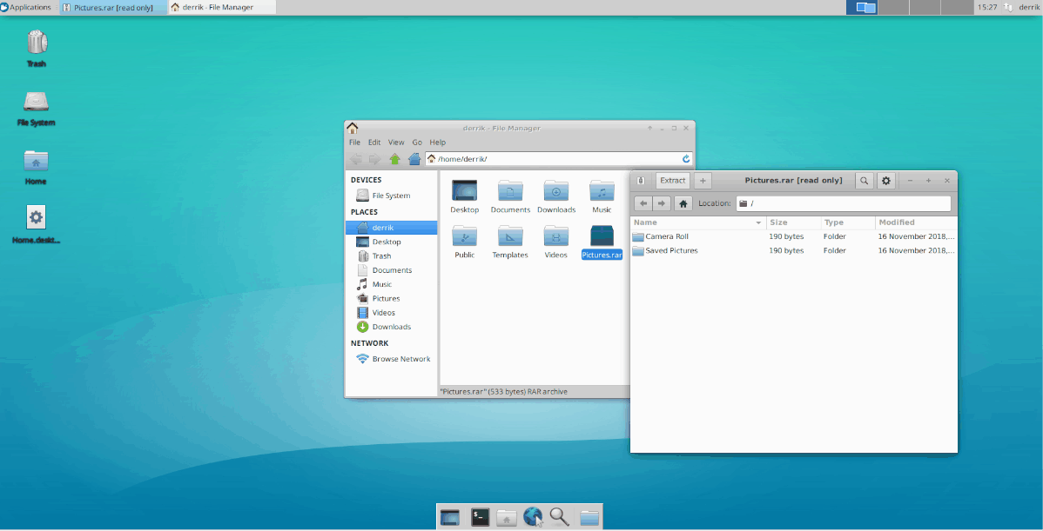The image size is (1043, 531).
Task: Click the archive manager back arrow
Action: click(x=643, y=203)
